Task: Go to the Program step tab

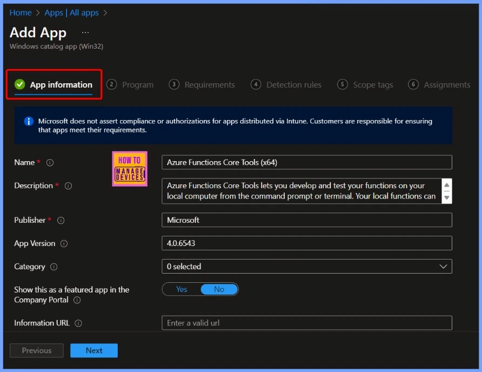Action: pyautogui.click(x=130, y=84)
